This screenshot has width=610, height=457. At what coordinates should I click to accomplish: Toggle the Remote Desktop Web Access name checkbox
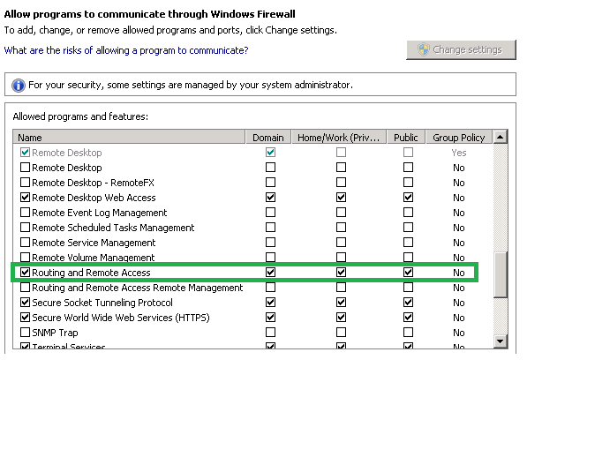(x=25, y=198)
